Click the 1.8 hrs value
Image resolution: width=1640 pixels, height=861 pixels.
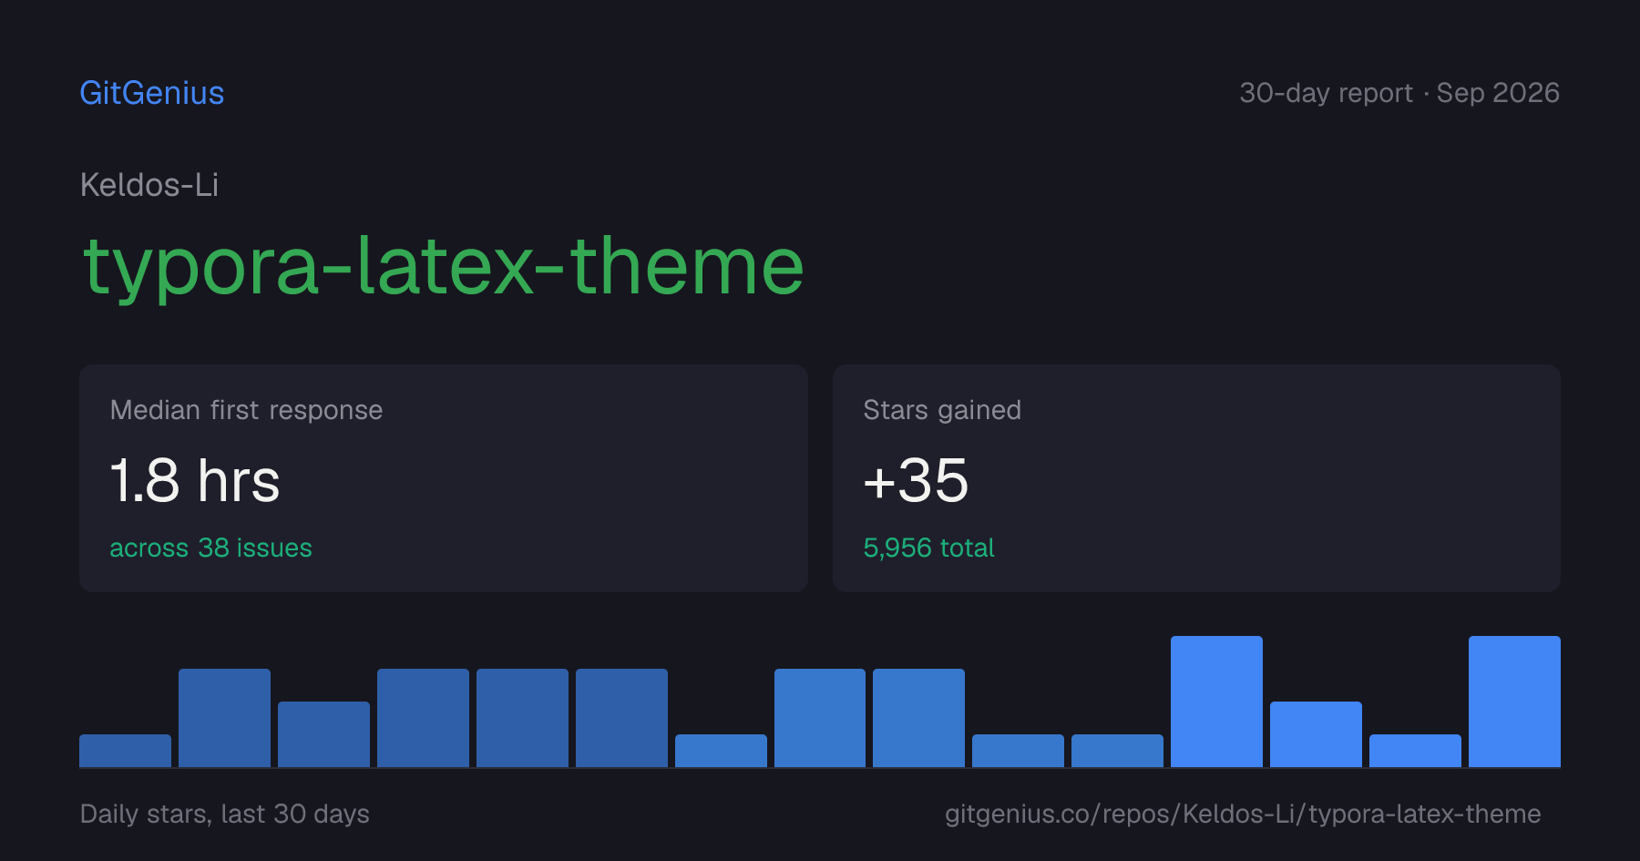point(195,480)
